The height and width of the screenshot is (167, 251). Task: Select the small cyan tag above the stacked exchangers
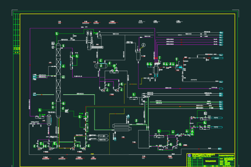128,116
